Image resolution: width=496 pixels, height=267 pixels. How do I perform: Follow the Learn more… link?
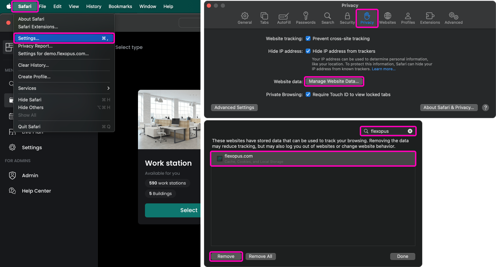384,69
